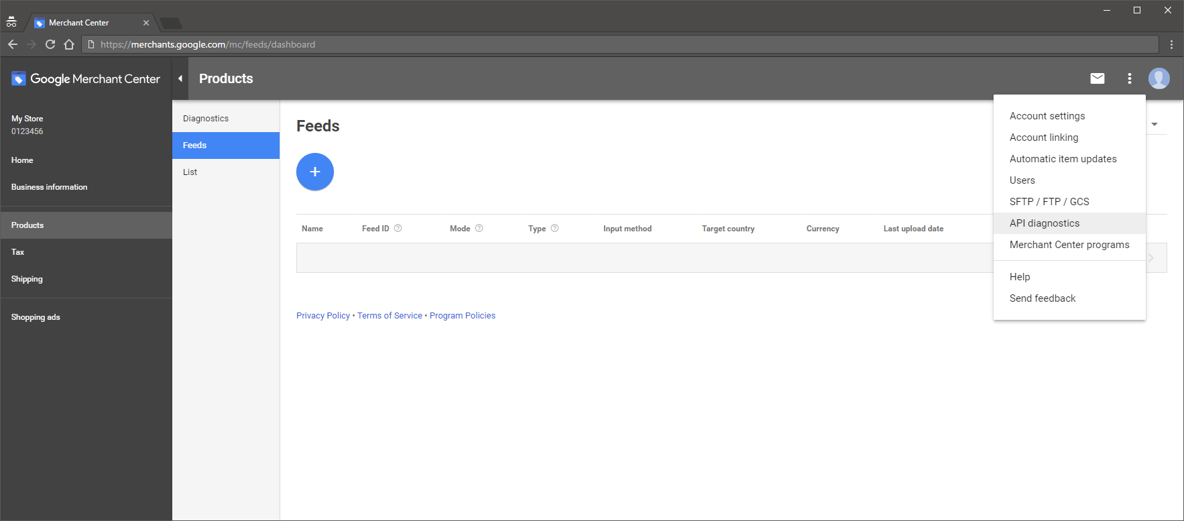Go to Home in the sidebar

click(x=86, y=160)
